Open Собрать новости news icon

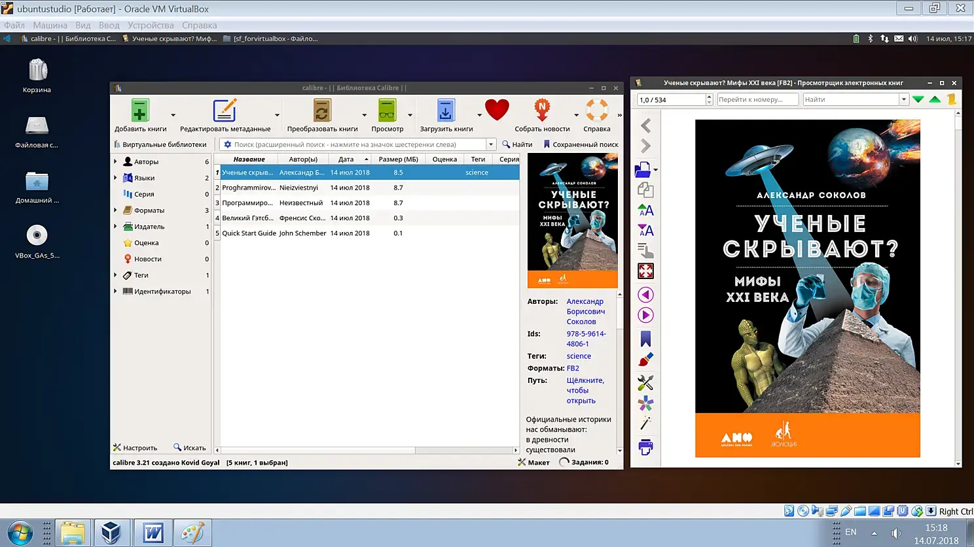coord(542,110)
